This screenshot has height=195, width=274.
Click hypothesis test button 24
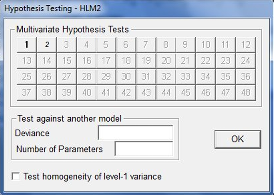(246, 61)
